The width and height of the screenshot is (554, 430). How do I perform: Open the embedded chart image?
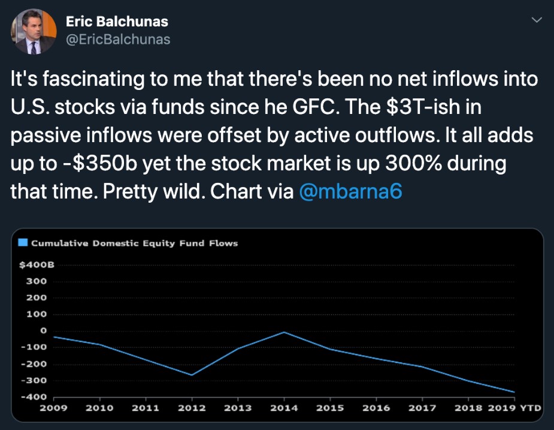click(277, 325)
